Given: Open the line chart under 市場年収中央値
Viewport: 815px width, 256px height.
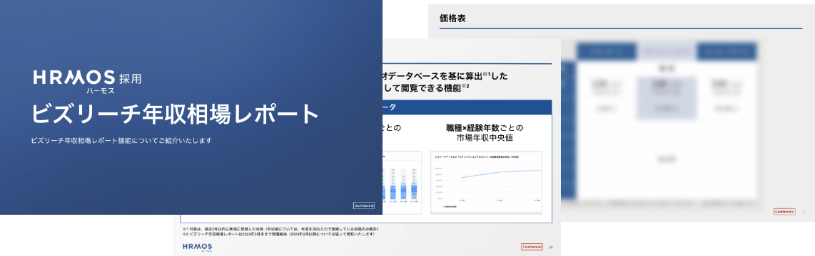Looking at the screenshot, I should pos(486,183).
